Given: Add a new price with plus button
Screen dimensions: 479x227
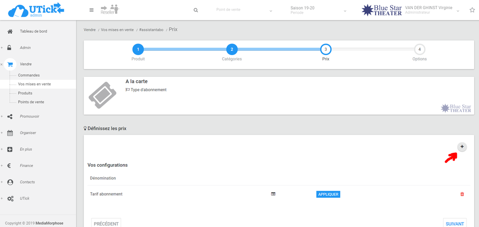Looking at the screenshot, I should pyautogui.click(x=462, y=147).
